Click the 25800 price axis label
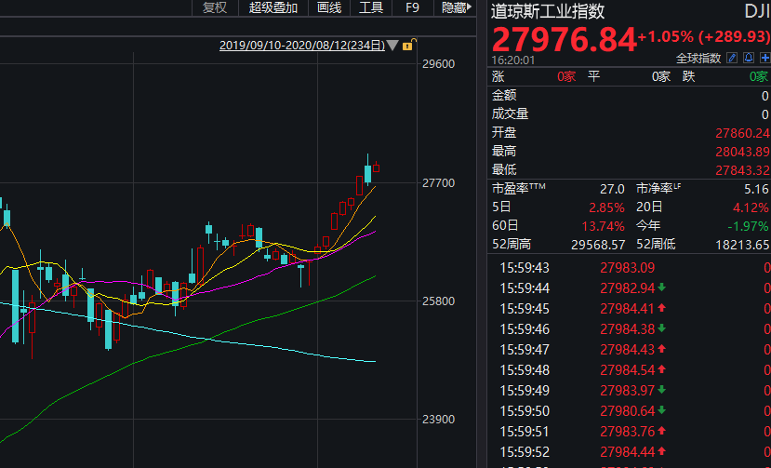The width and height of the screenshot is (771, 468). pyautogui.click(x=439, y=301)
